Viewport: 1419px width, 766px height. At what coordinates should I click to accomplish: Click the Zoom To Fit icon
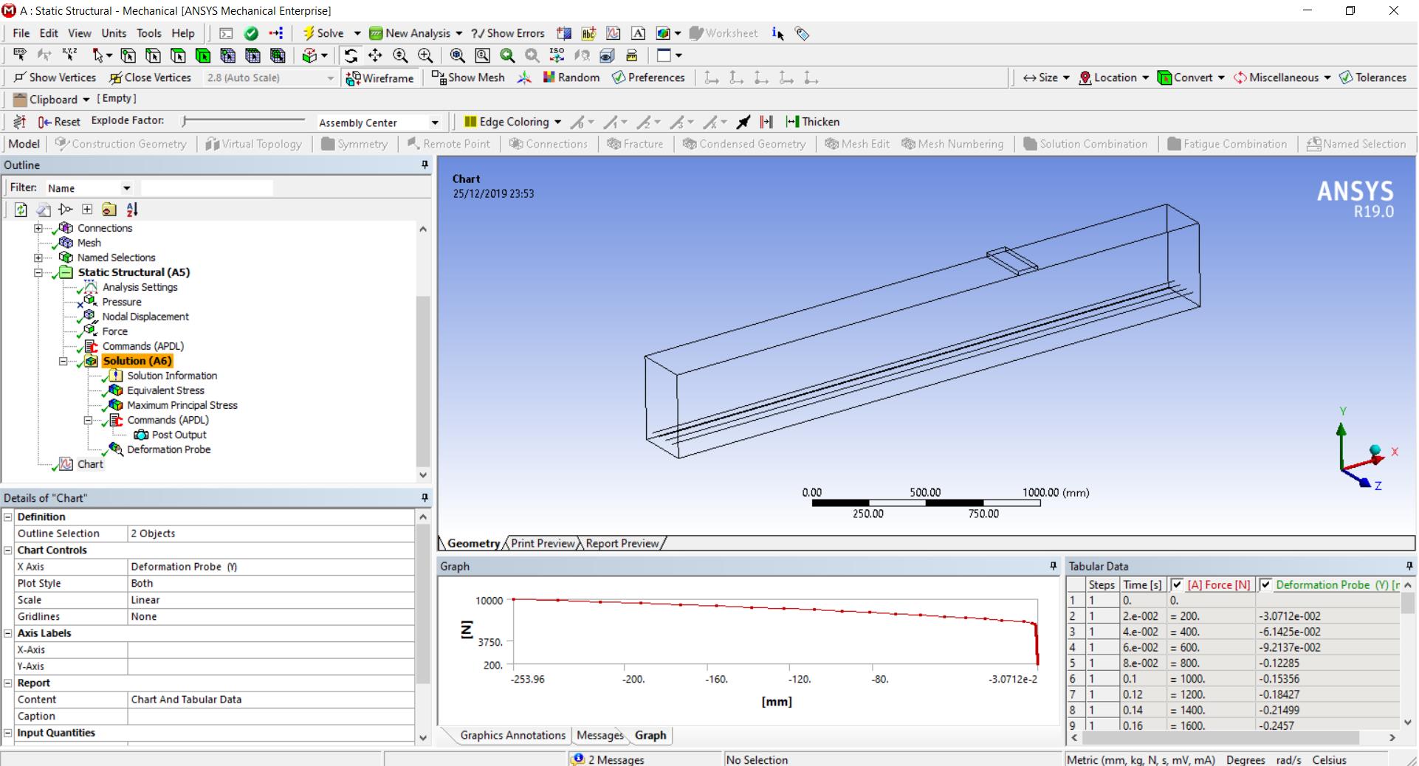coord(458,55)
